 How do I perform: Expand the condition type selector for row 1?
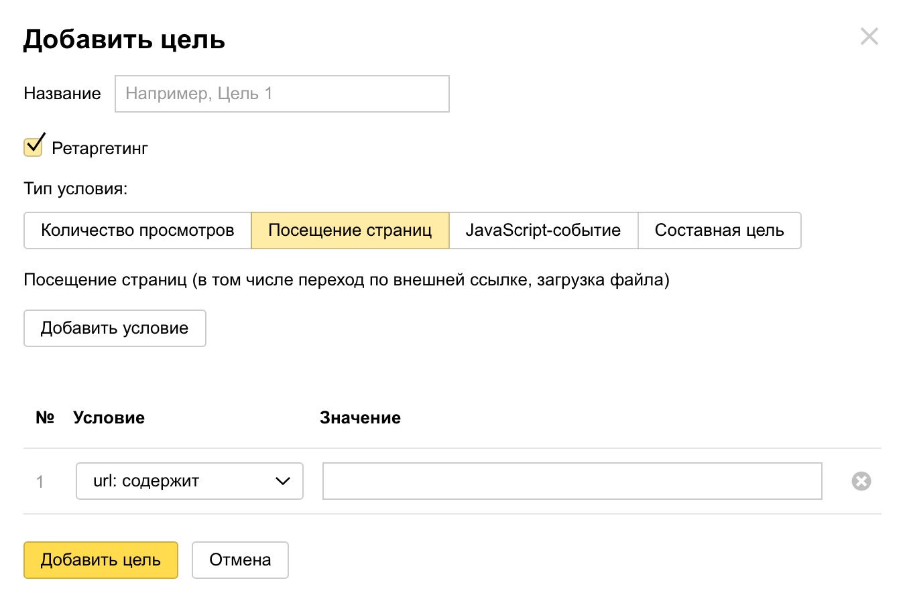coord(190,480)
